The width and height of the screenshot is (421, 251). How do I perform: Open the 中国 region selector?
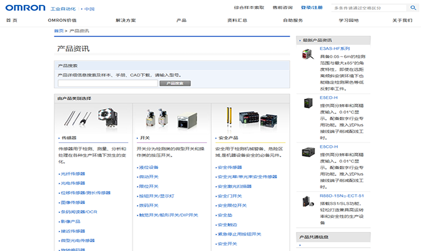89,9
